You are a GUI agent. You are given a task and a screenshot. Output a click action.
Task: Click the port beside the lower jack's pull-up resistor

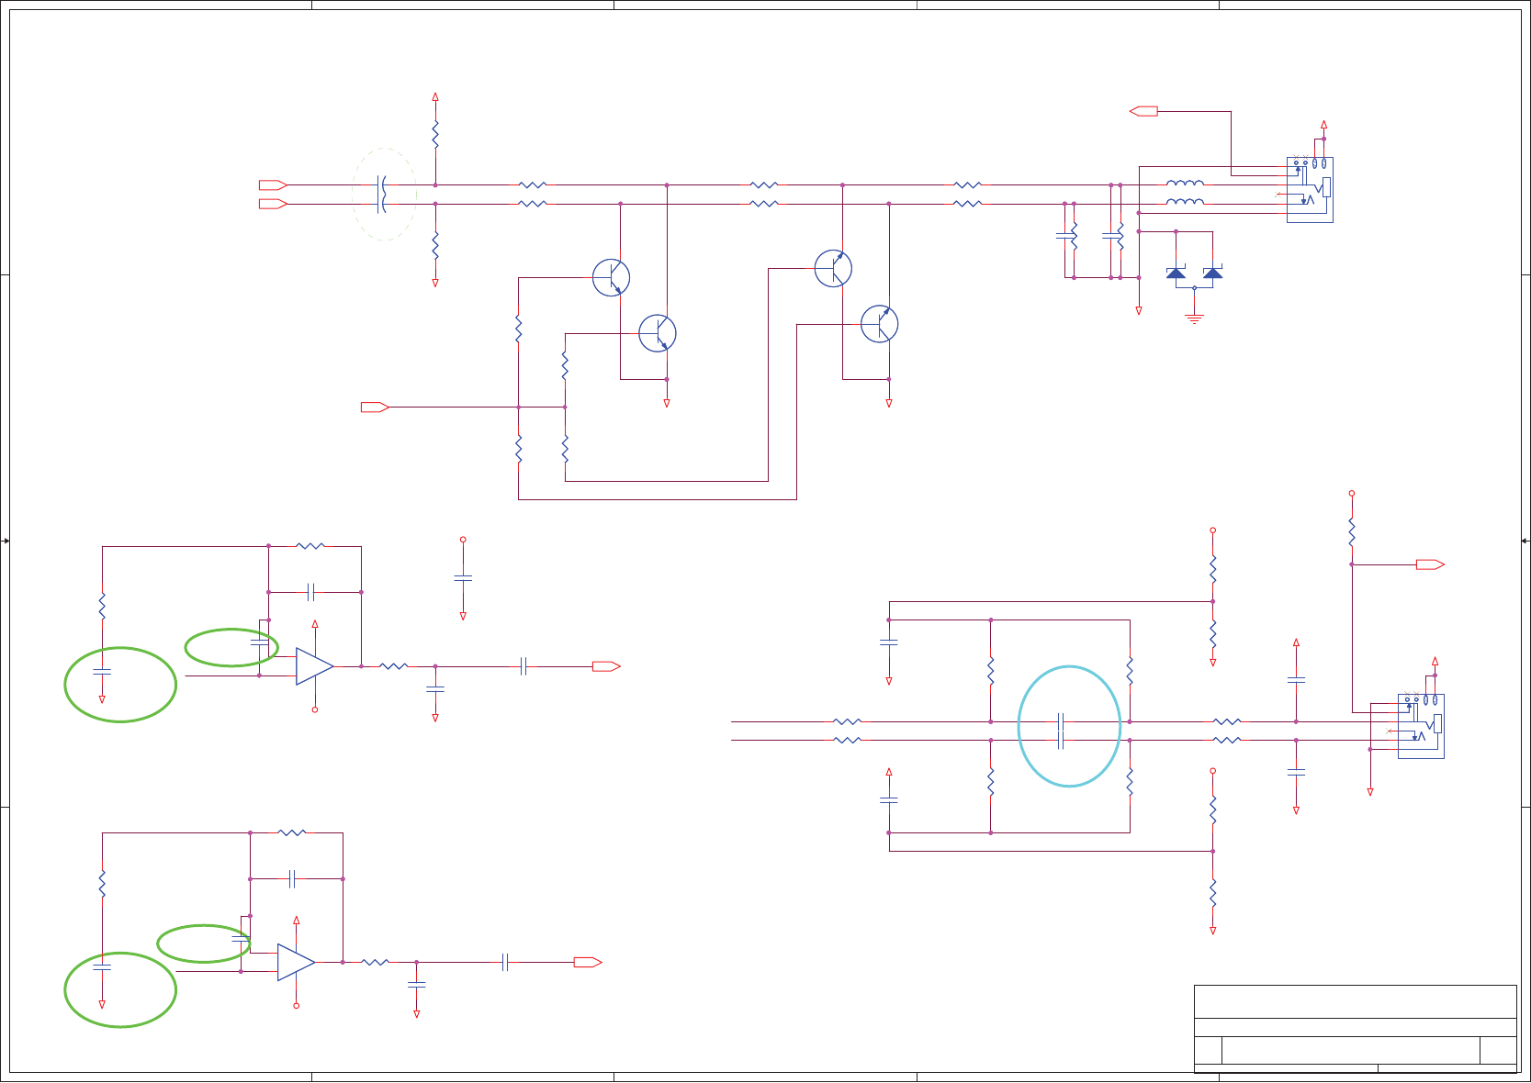click(x=1430, y=564)
